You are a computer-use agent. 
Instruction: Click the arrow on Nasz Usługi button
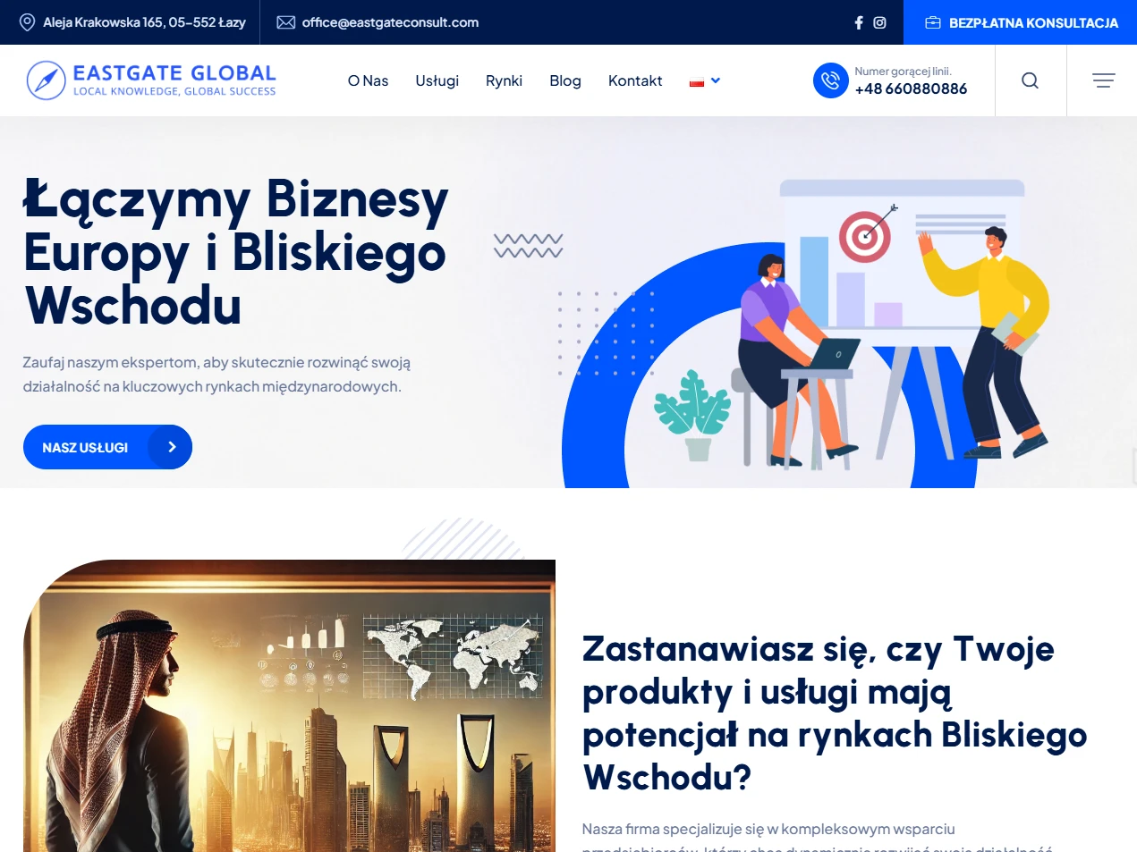point(170,447)
